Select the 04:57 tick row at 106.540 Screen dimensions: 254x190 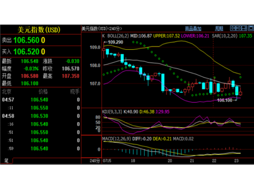pyautogui.click(x=41, y=100)
